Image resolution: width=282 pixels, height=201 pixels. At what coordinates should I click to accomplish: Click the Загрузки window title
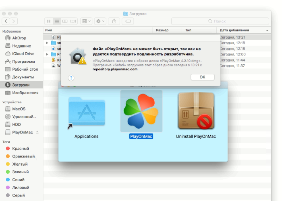(x=135, y=14)
